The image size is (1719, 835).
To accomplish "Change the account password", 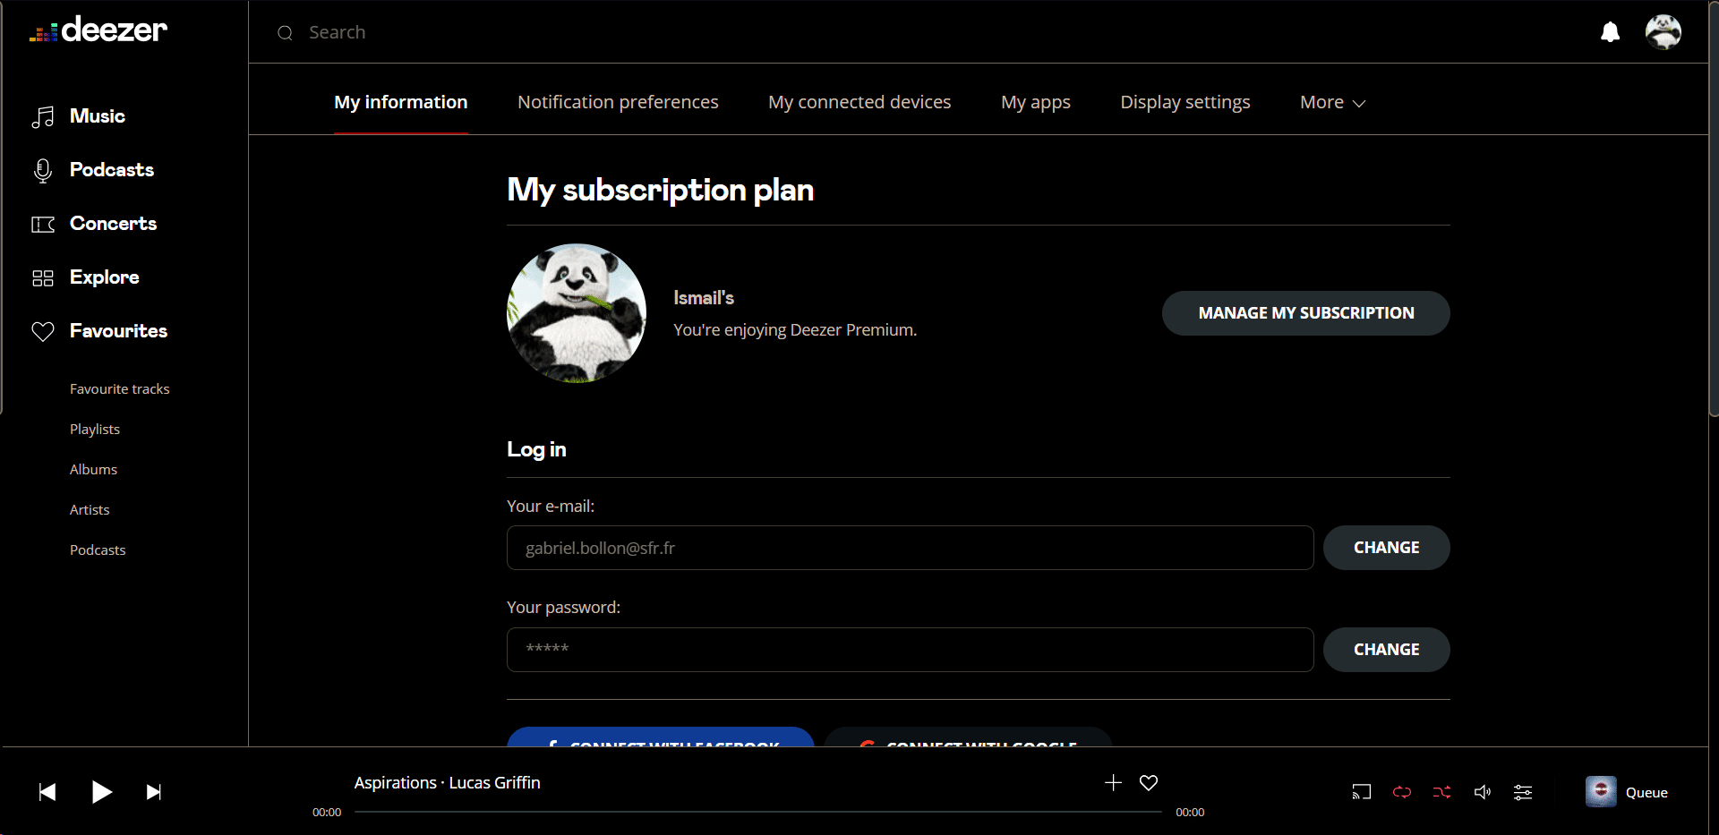I will tap(1387, 650).
